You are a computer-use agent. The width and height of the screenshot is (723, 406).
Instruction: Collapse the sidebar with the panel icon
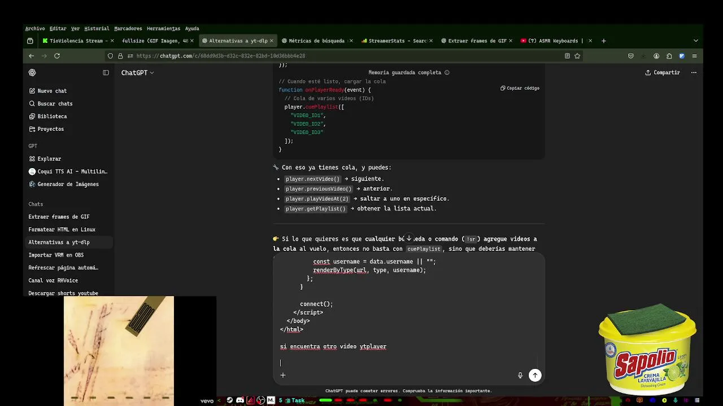point(106,73)
